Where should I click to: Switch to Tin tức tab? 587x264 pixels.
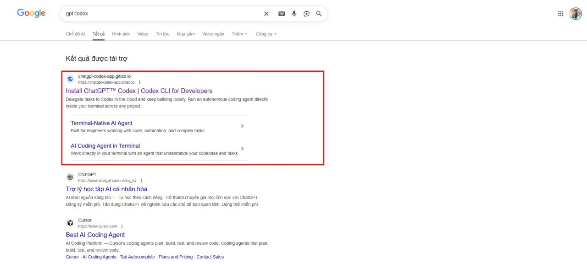coord(162,34)
